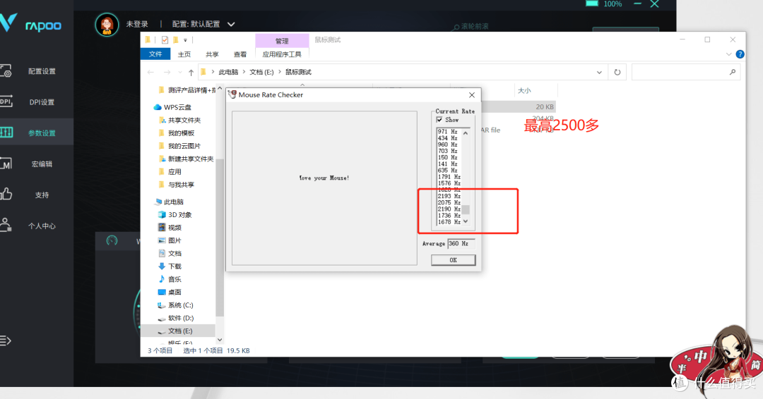
Task: Click 鼠标测试 in the address breadcrumb
Action: coord(298,73)
